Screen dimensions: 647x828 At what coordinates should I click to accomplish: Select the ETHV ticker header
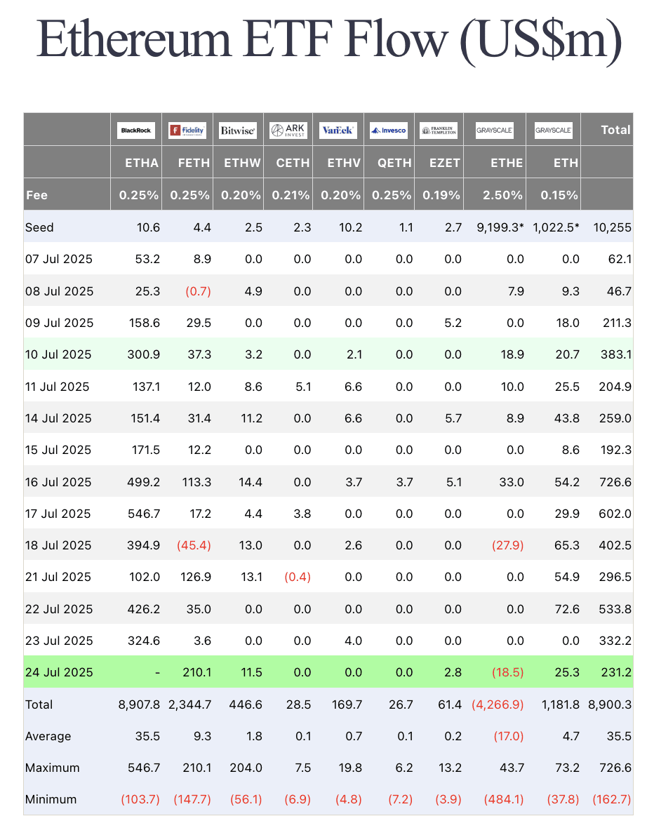click(x=344, y=163)
